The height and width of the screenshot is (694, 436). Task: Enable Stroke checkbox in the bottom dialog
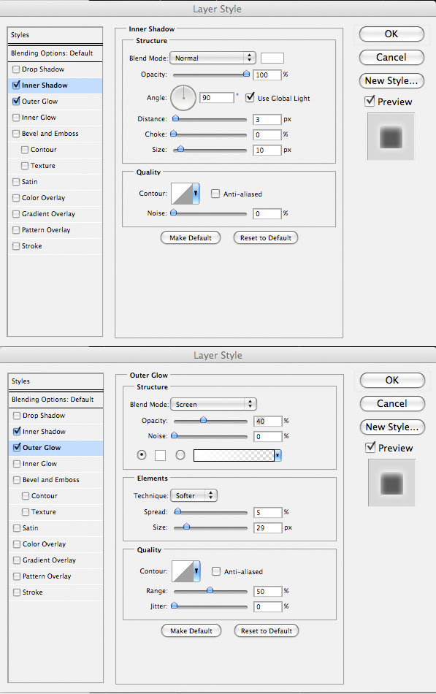[x=18, y=592]
